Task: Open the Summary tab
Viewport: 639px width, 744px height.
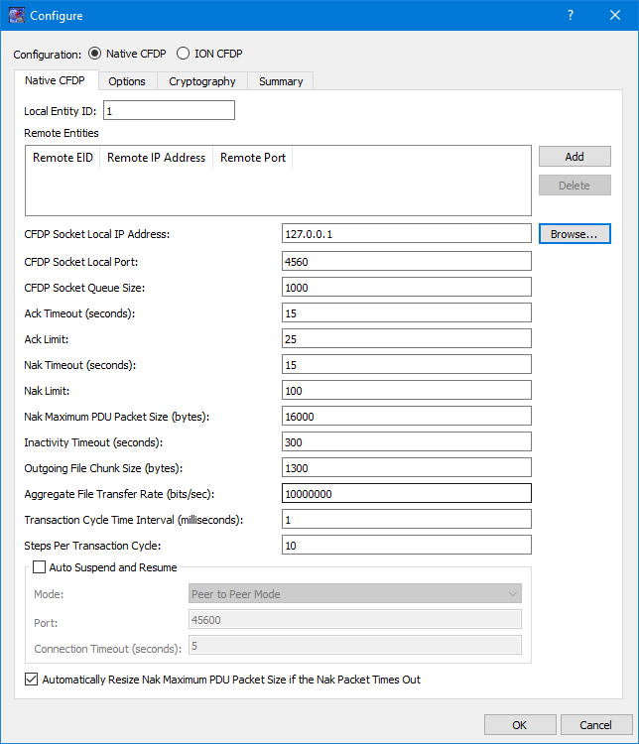Action: coord(281,81)
